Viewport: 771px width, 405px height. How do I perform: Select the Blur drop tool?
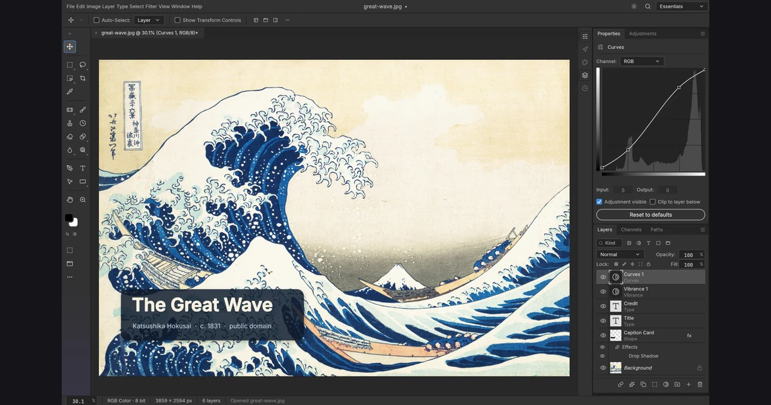point(70,150)
